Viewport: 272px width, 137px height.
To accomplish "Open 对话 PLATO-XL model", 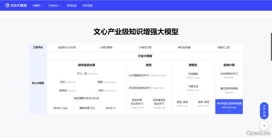I will 67,82.
